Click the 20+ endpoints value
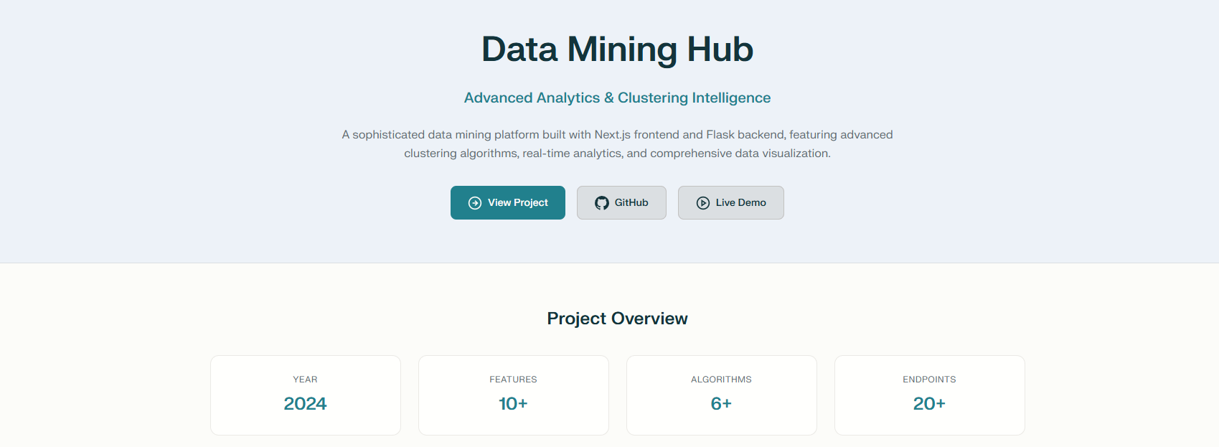Viewport: 1219px width, 447px height. pyautogui.click(x=929, y=403)
